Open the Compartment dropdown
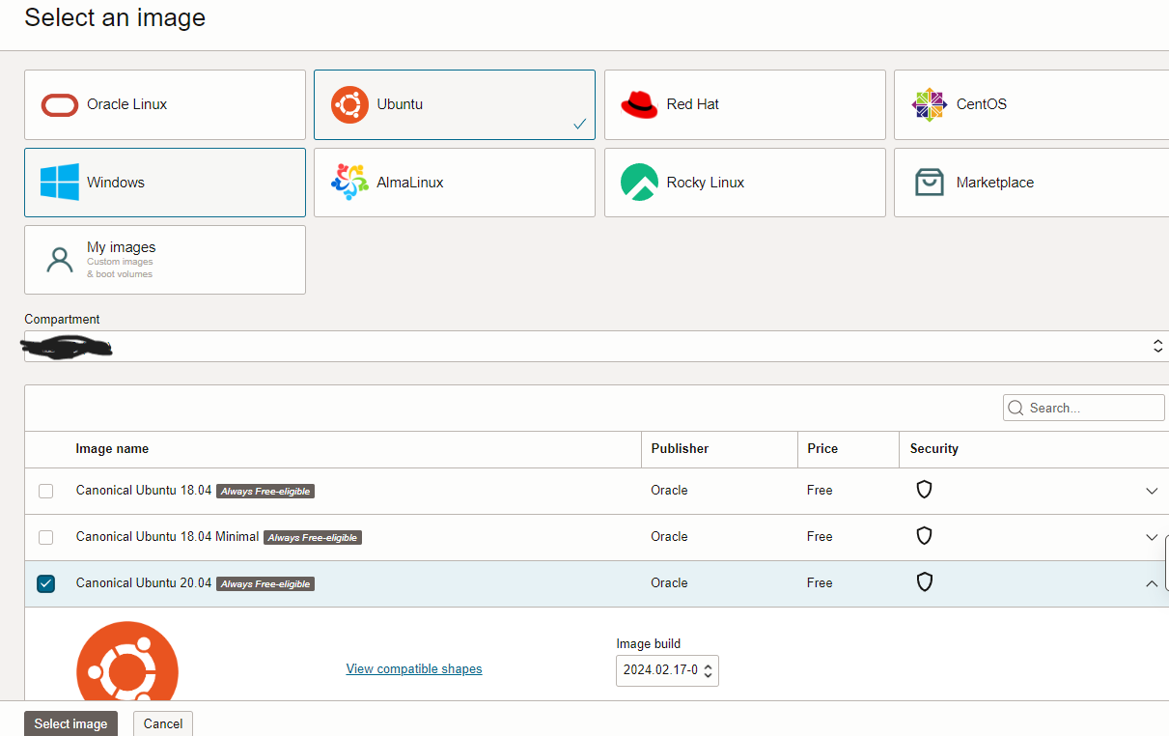Viewport: 1169px width, 736px height. 597,346
